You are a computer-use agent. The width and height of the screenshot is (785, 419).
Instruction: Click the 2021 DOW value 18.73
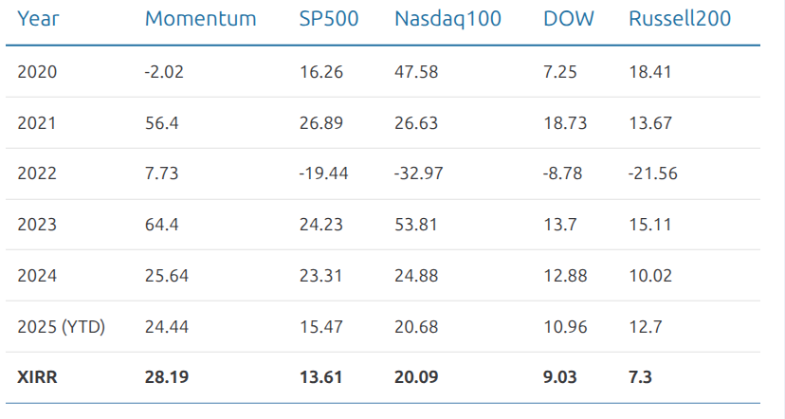pos(564,122)
